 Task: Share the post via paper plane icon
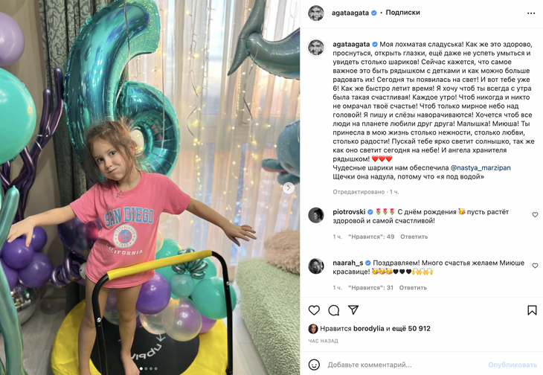tap(353, 310)
